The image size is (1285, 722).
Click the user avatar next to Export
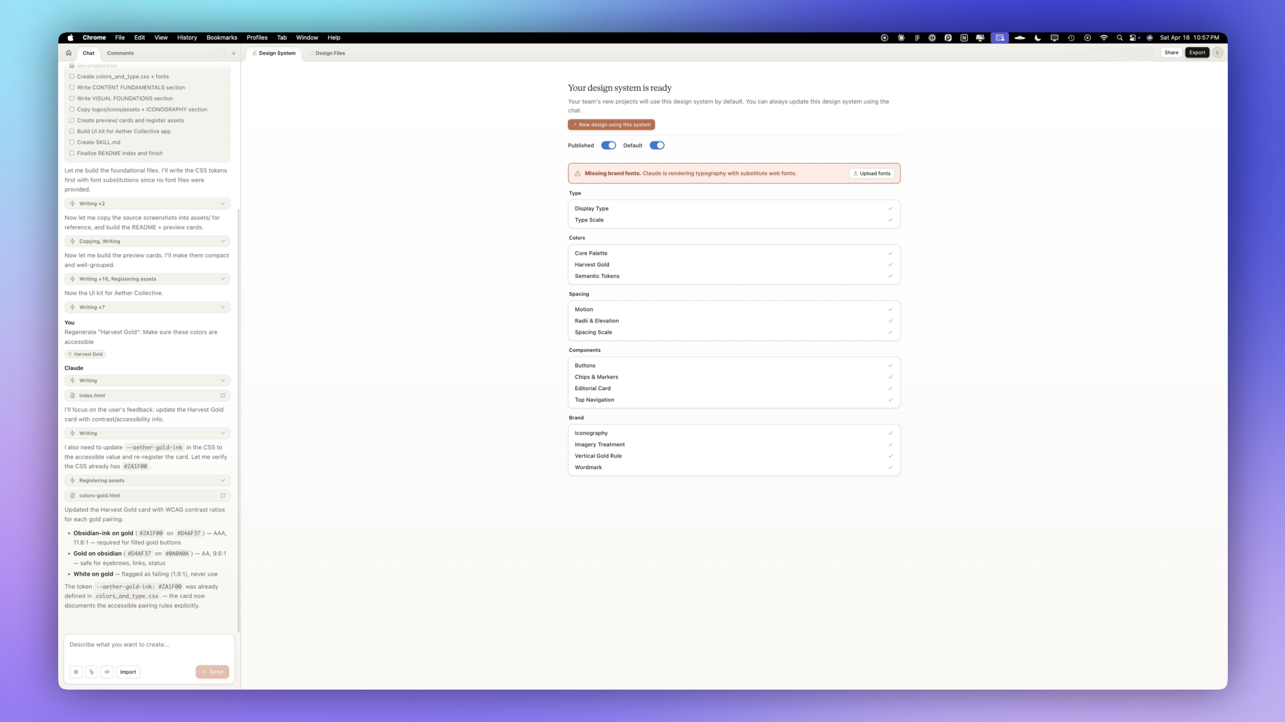[x=1217, y=52]
